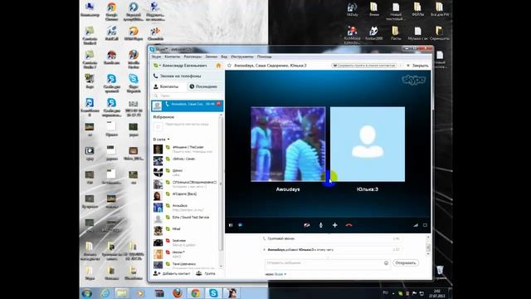Open Помощь menu
Viewport: 531px width, 299px height.
pyautogui.click(x=264, y=56)
